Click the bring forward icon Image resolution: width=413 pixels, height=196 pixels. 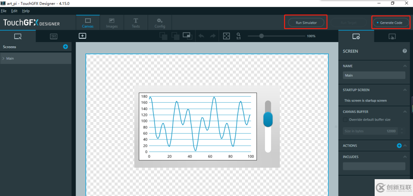[x=163, y=36]
